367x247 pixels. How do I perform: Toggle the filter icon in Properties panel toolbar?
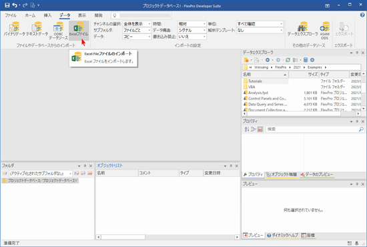click(260, 129)
